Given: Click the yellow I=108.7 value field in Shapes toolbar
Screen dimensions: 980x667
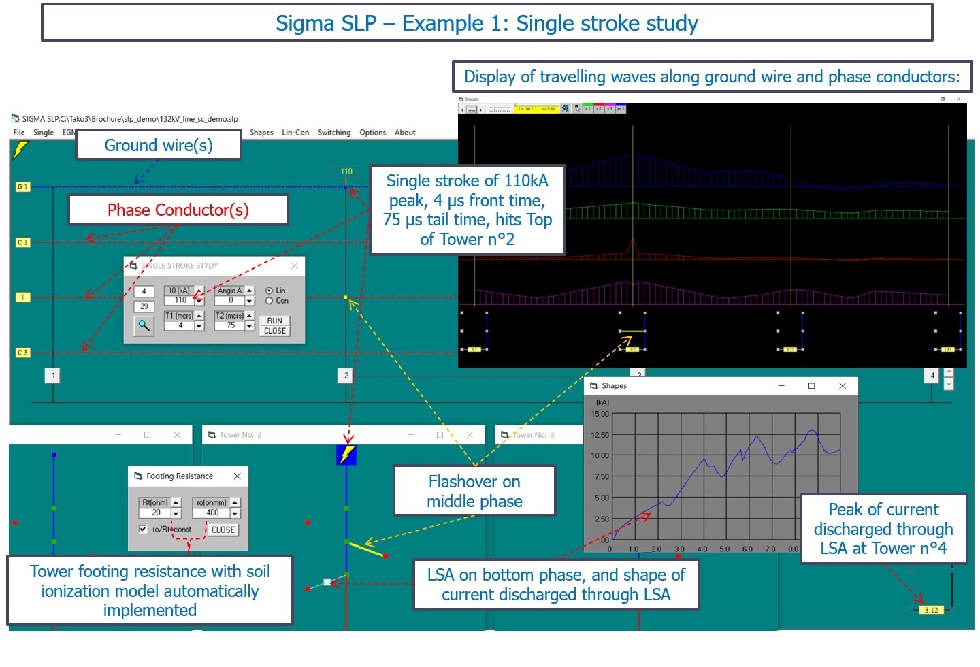Looking at the screenshot, I should [525, 108].
